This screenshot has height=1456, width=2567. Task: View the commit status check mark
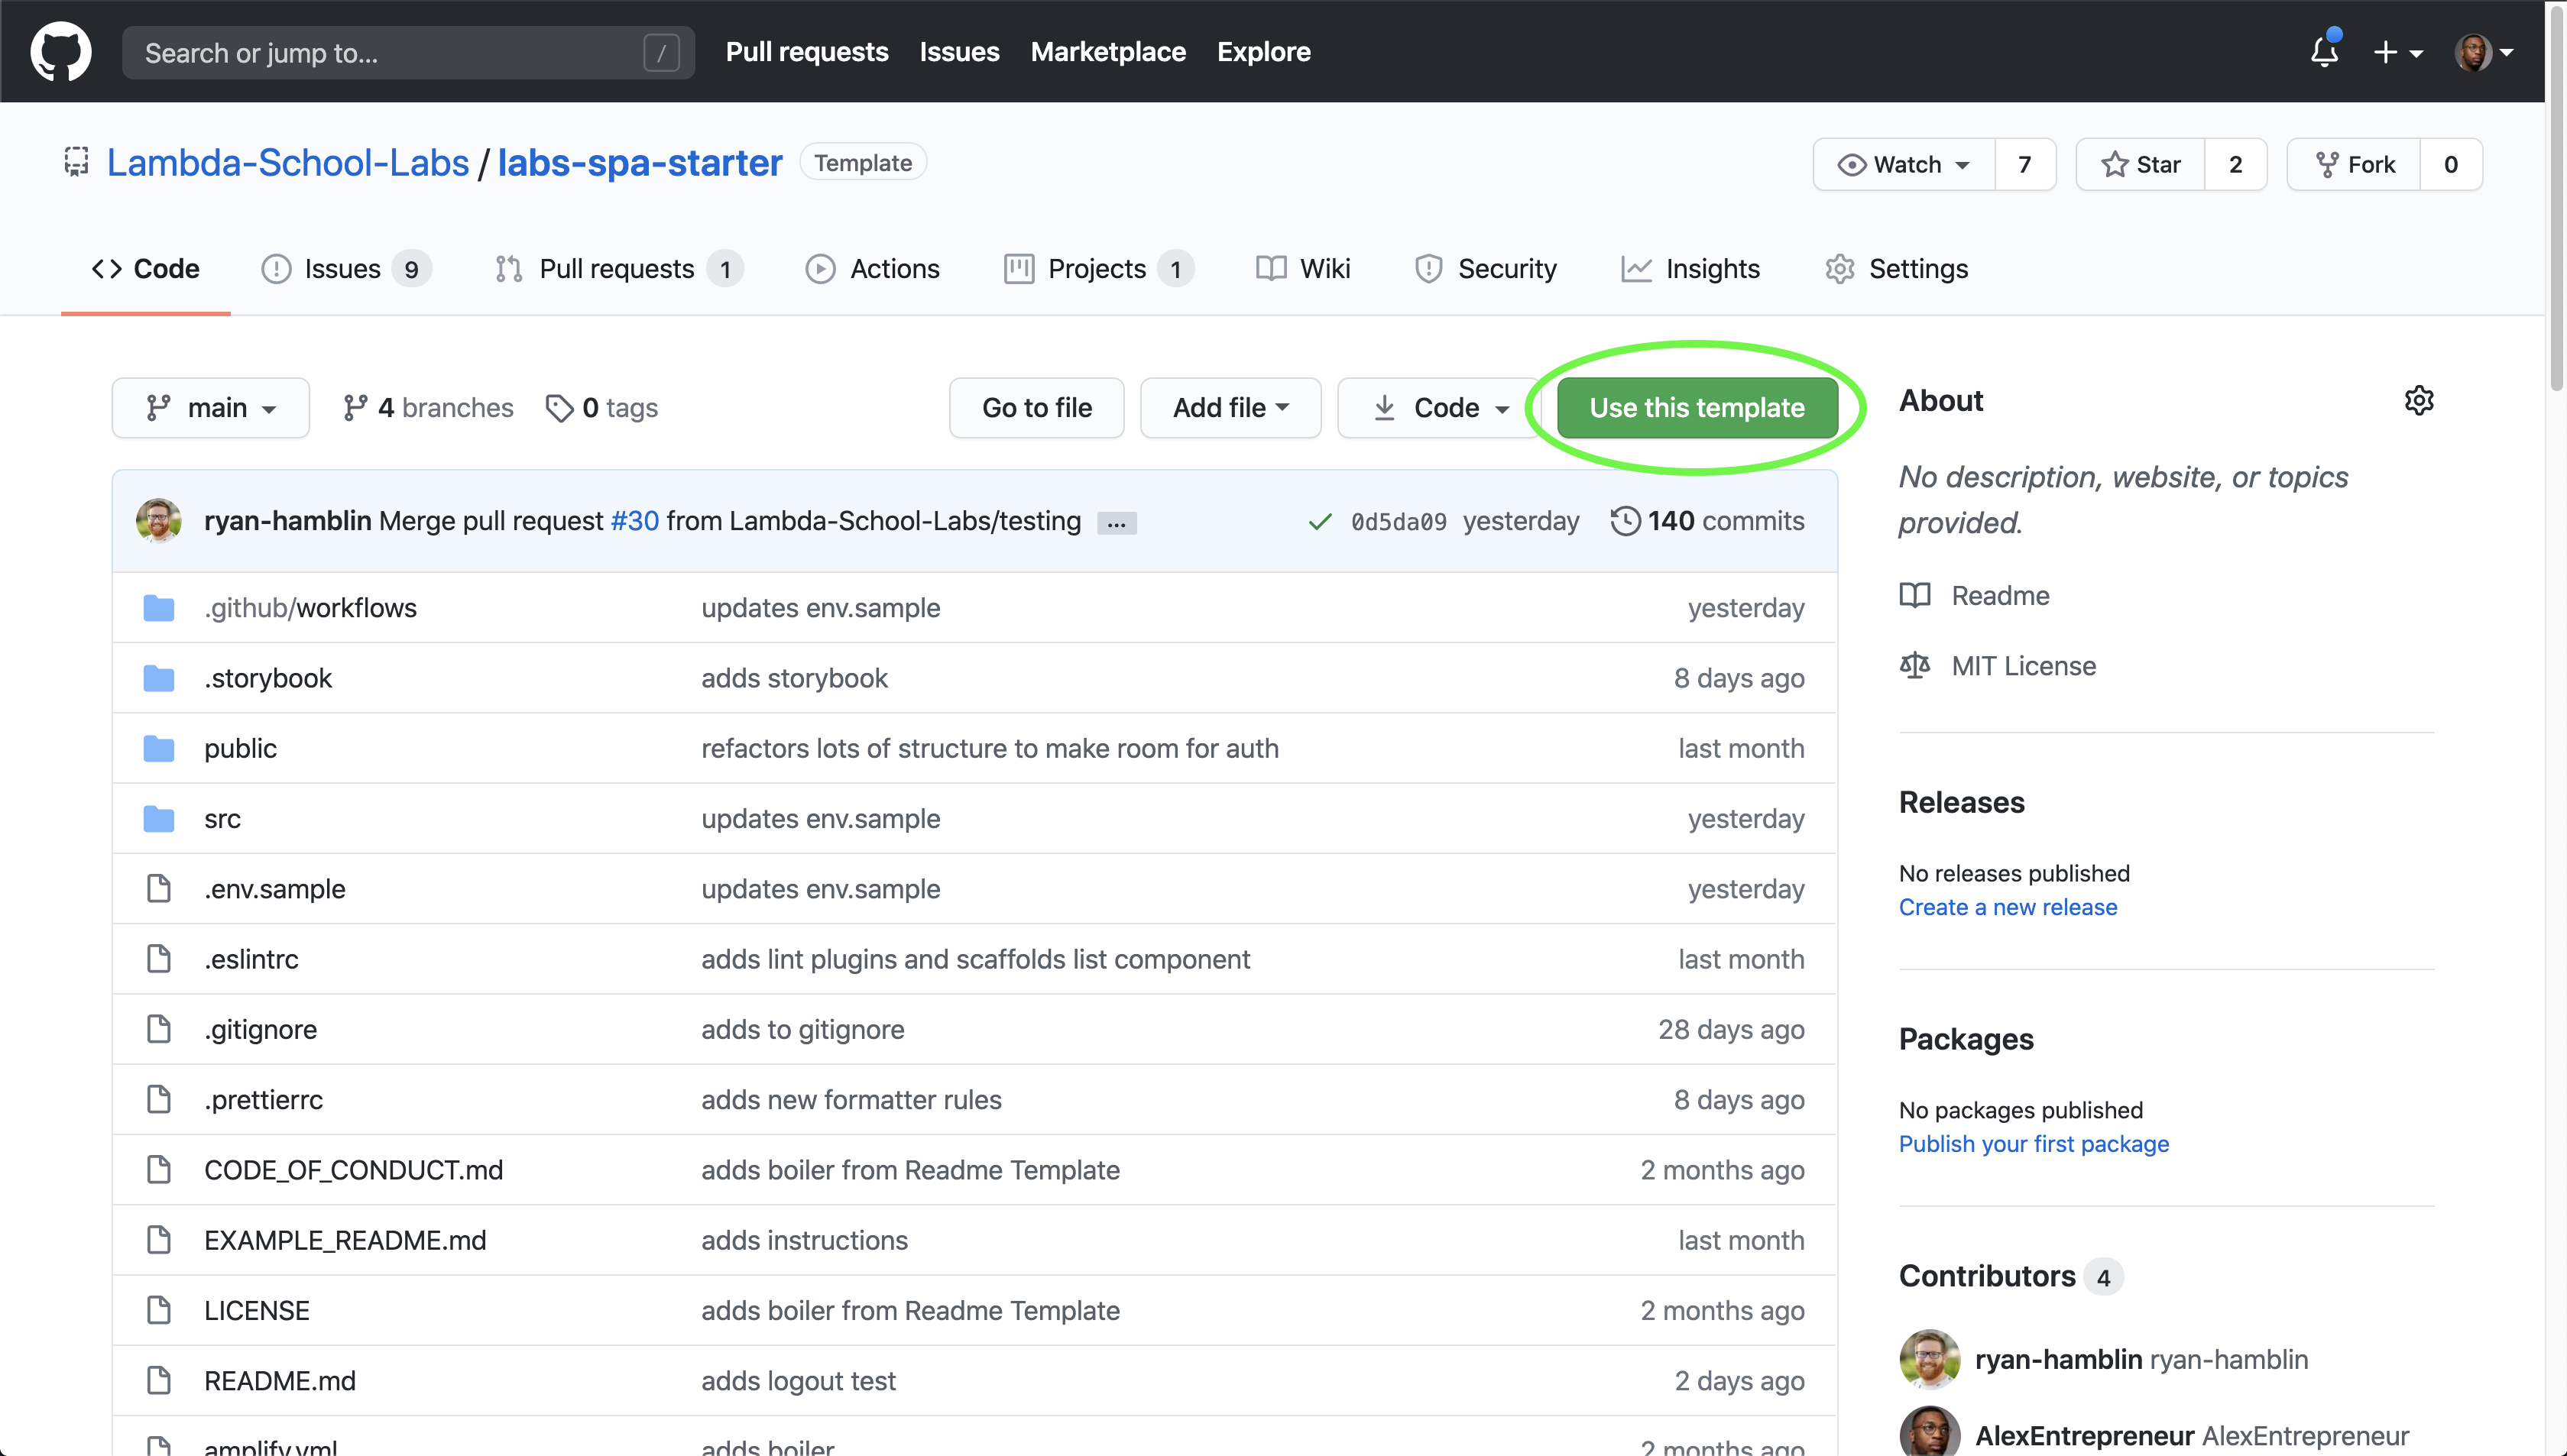1321,521
